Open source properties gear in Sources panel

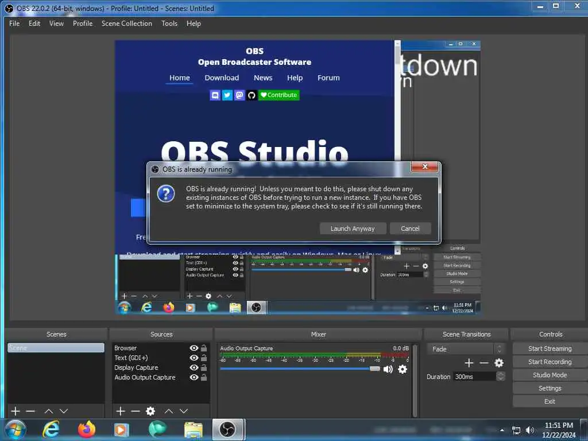[150, 411]
